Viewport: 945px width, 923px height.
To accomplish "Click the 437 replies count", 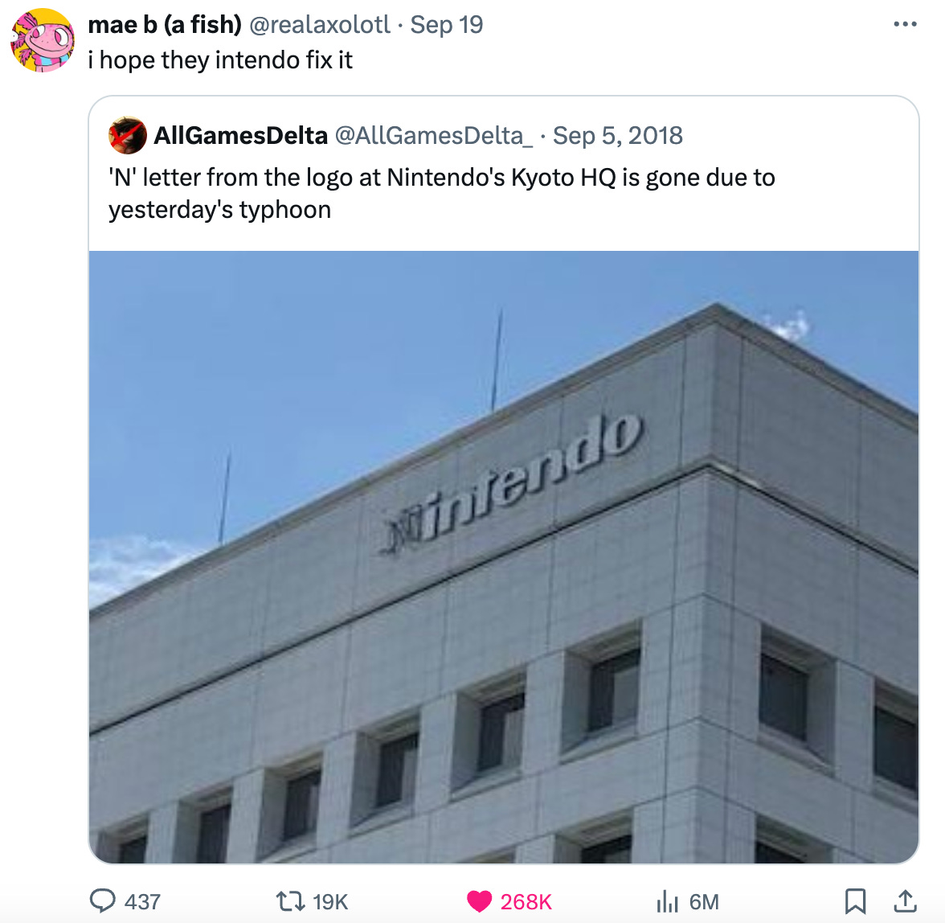I will (142, 902).
